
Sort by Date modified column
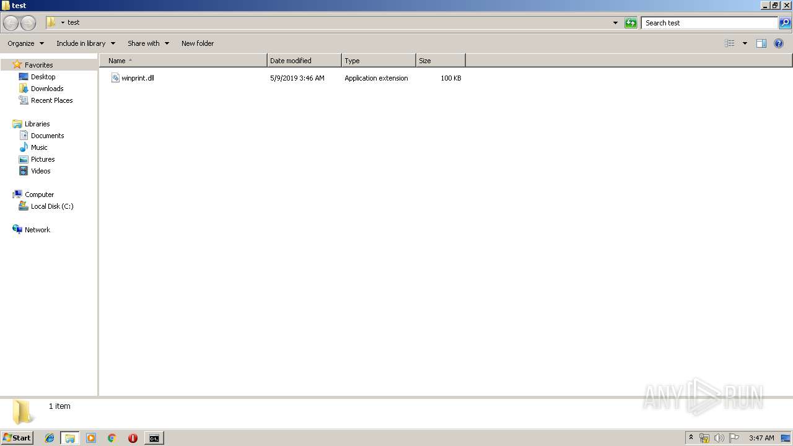click(x=304, y=61)
